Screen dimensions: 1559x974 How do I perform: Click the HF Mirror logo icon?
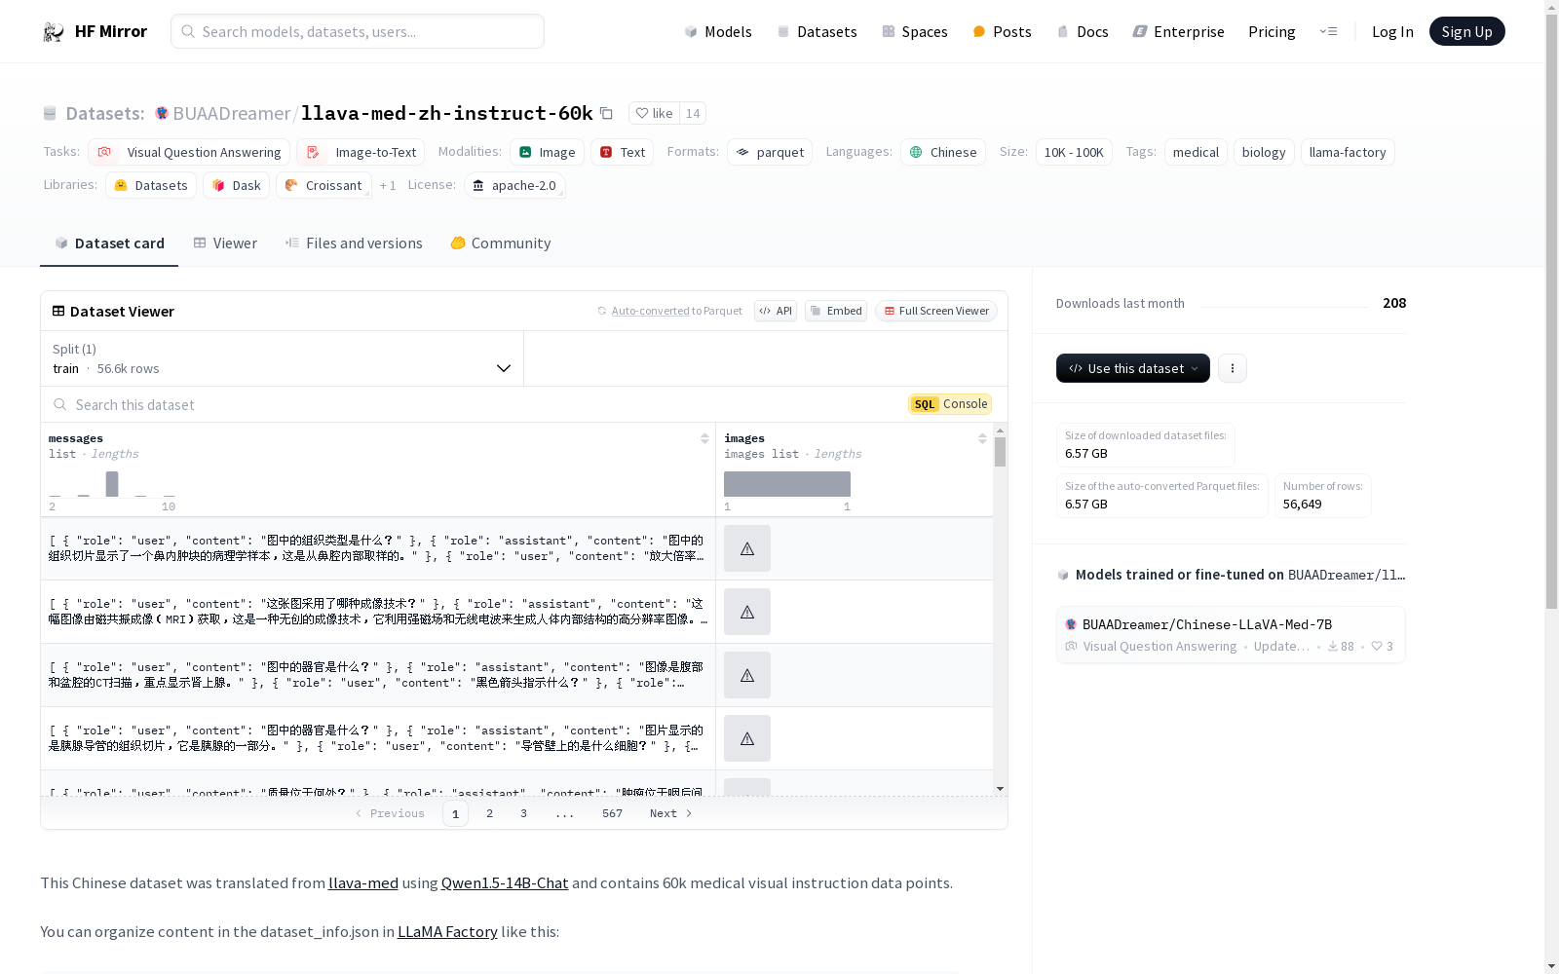(54, 32)
